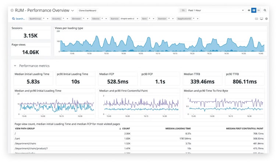Click the magnifier icon in top right
277x163 pixels.
pos(265,11)
